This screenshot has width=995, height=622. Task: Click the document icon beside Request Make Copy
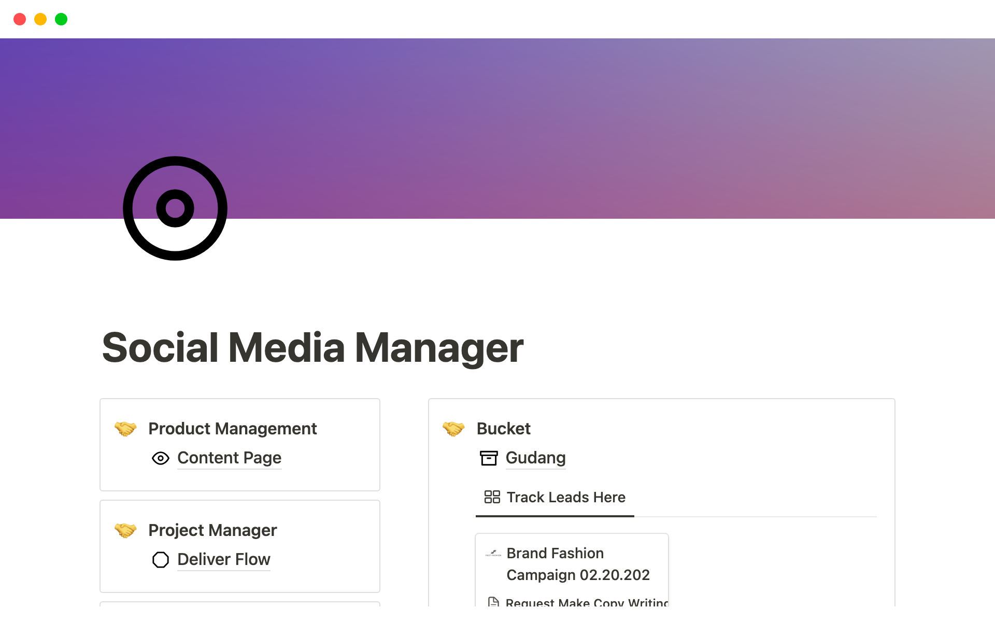coord(493,602)
